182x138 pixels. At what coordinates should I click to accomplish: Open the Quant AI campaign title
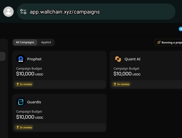tap(132, 59)
